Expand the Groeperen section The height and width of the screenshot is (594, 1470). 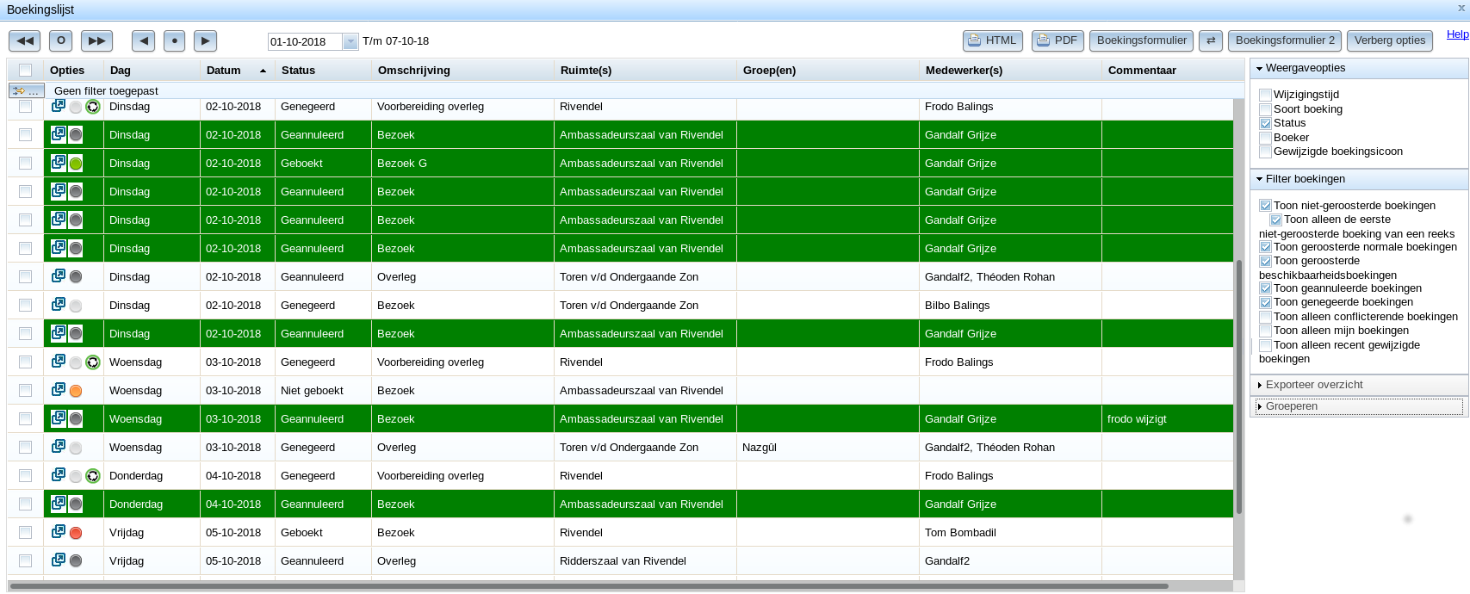click(x=1359, y=406)
